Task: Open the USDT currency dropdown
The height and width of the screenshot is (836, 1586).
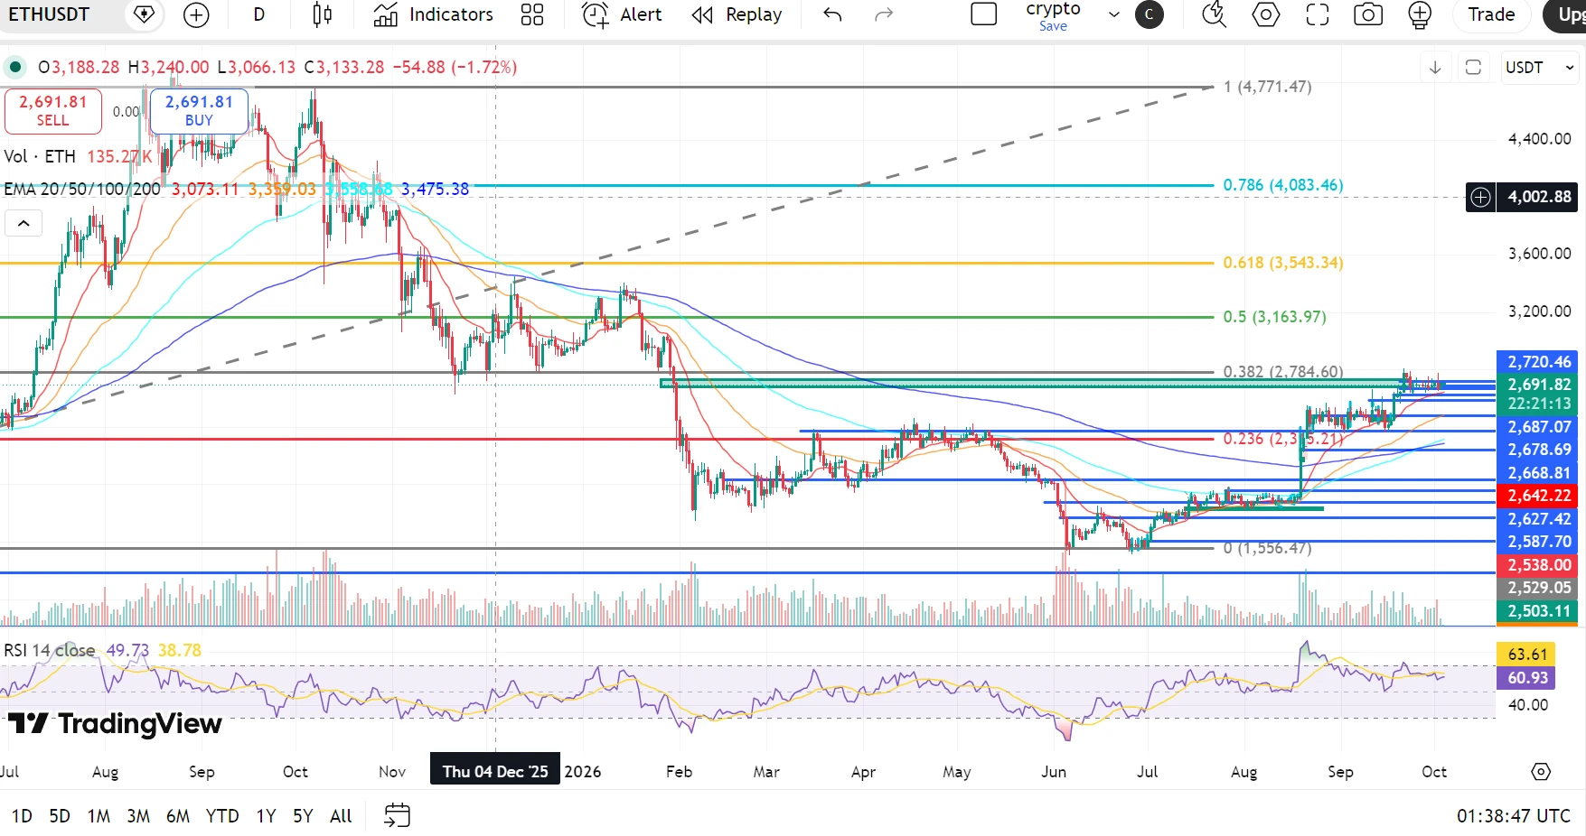Action: 1540,68
